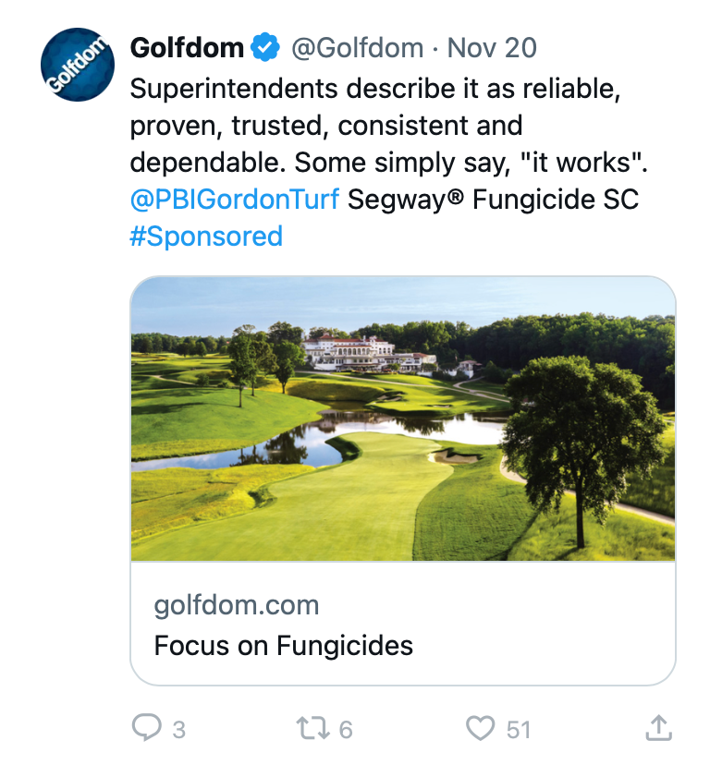Screen dimensions: 710x765
Task: Visit the @Golfdom handle
Action: (357, 47)
